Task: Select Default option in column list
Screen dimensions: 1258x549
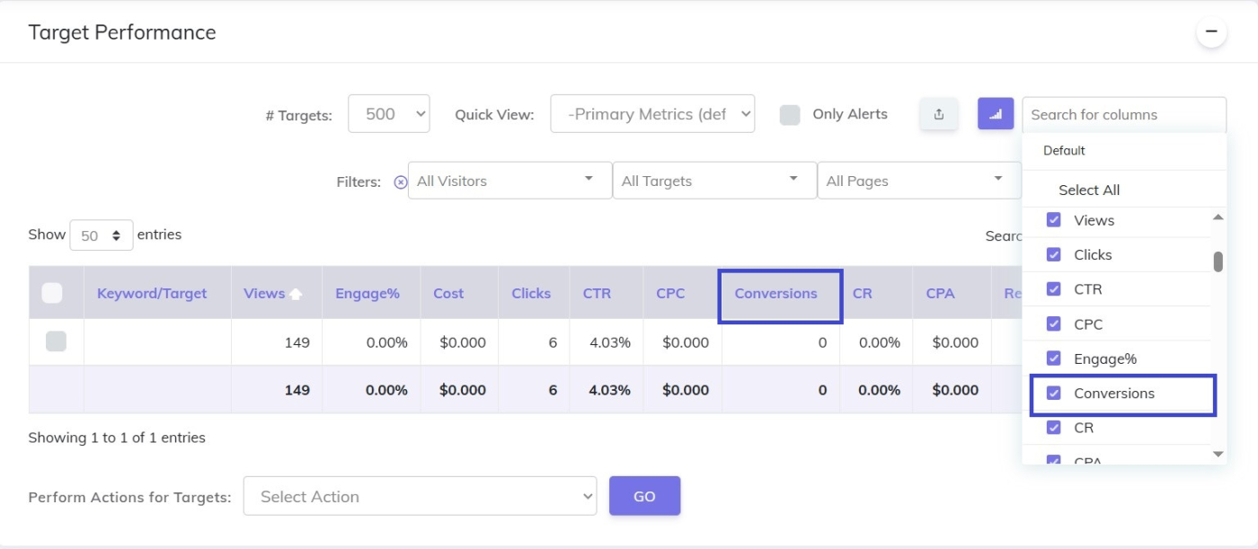Action: pos(1064,151)
